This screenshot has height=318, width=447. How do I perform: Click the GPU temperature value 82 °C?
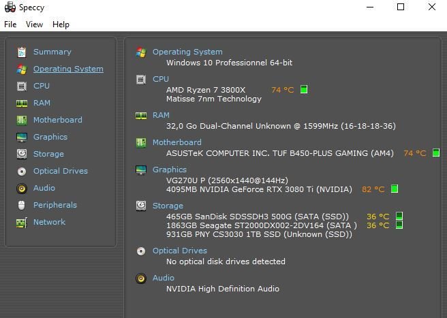point(373,189)
